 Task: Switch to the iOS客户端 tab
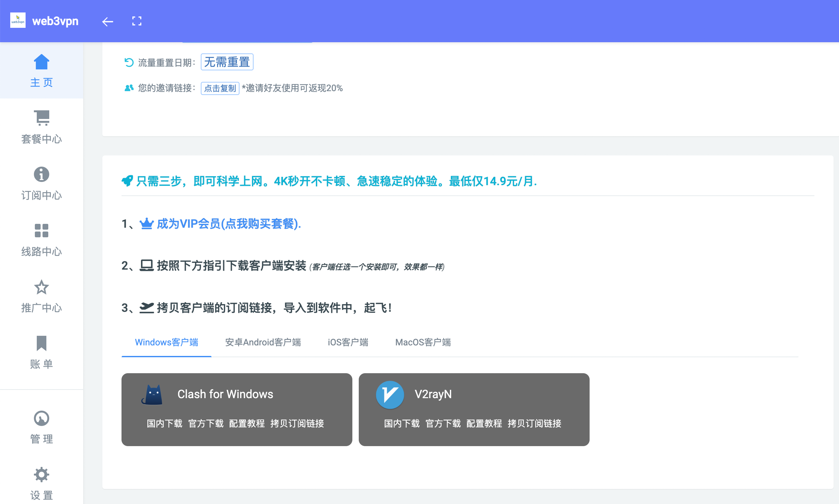pos(348,342)
